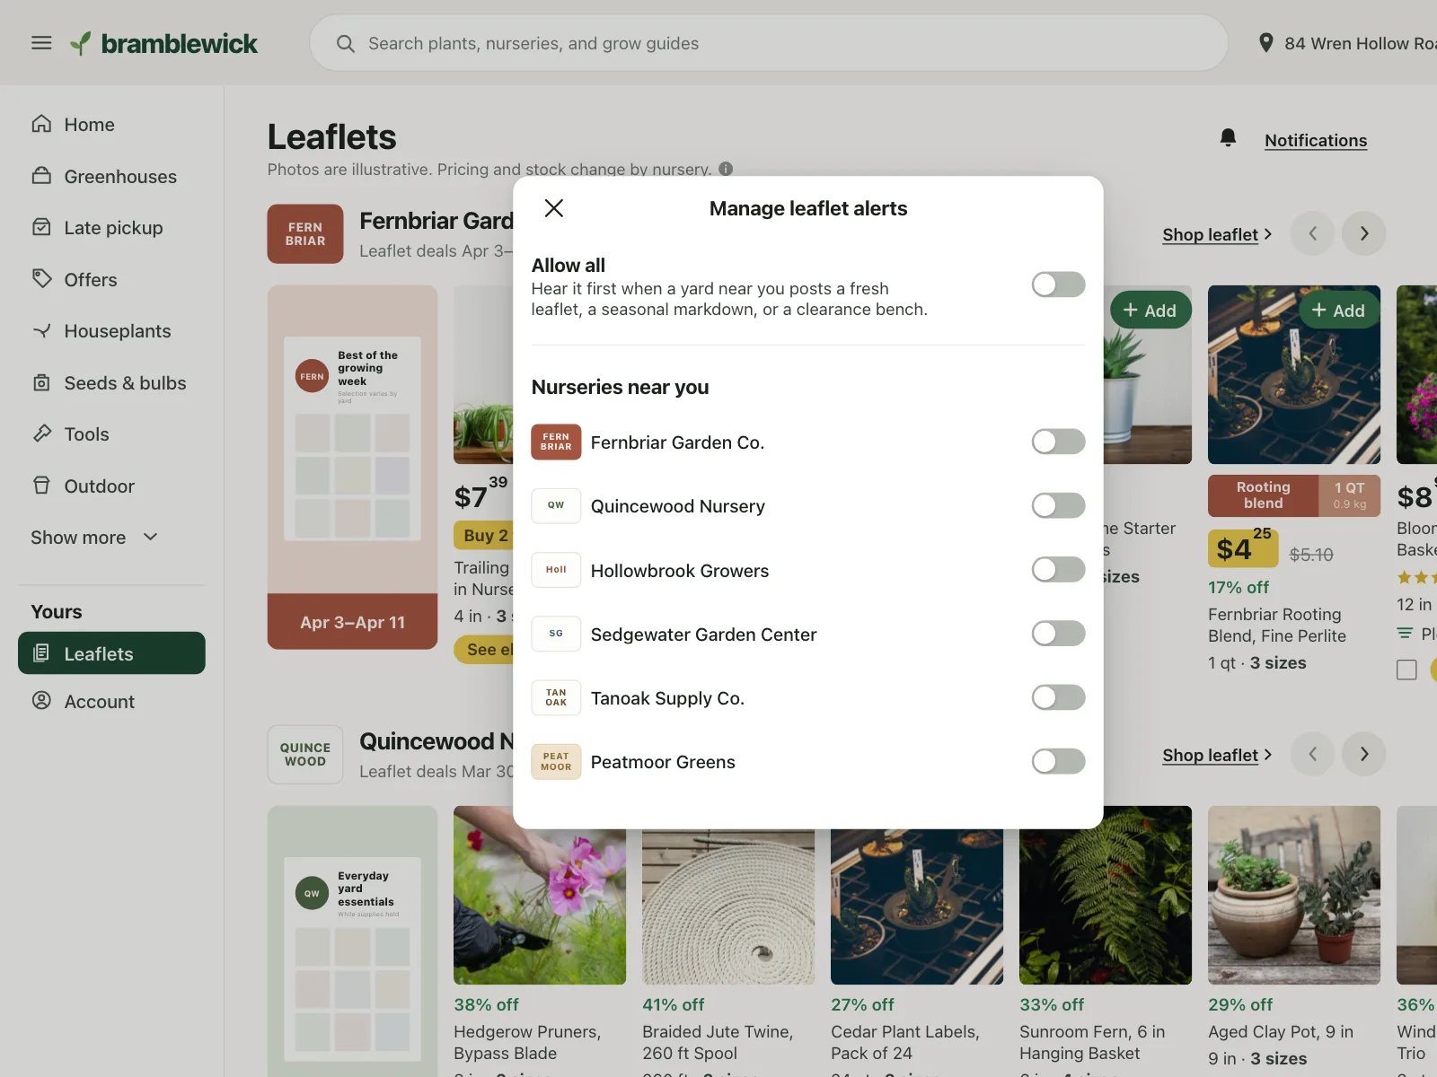This screenshot has height=1077, width=1437.
Task: Toggle Tanoak Supply Co. alerts
Action: [1058, 697]
